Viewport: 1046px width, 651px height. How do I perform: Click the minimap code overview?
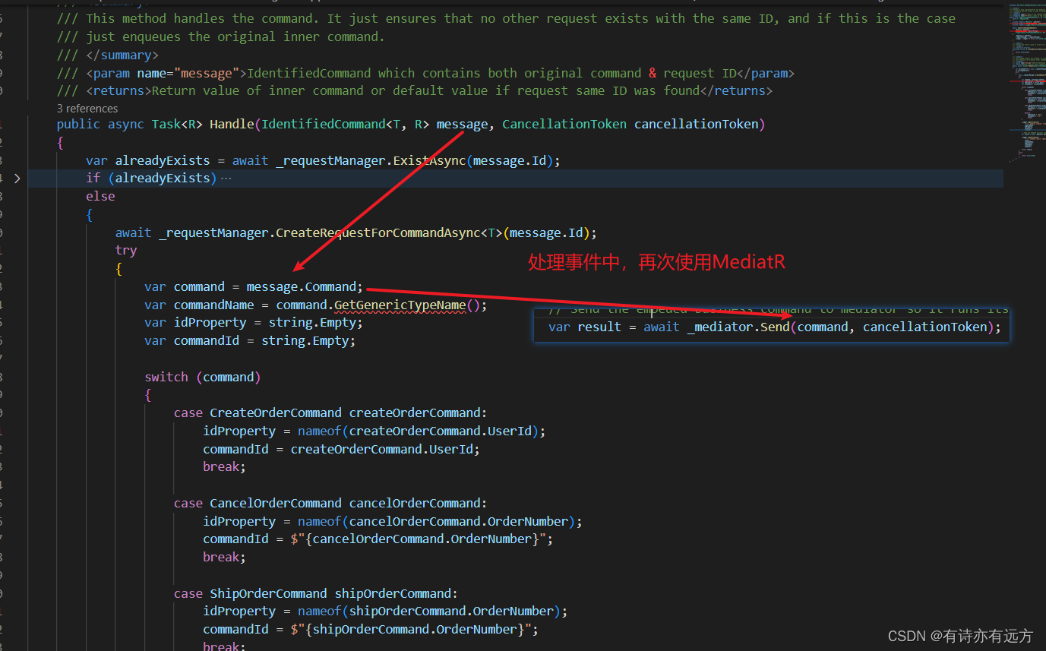pyautogui.click(x=1027, y=82)
